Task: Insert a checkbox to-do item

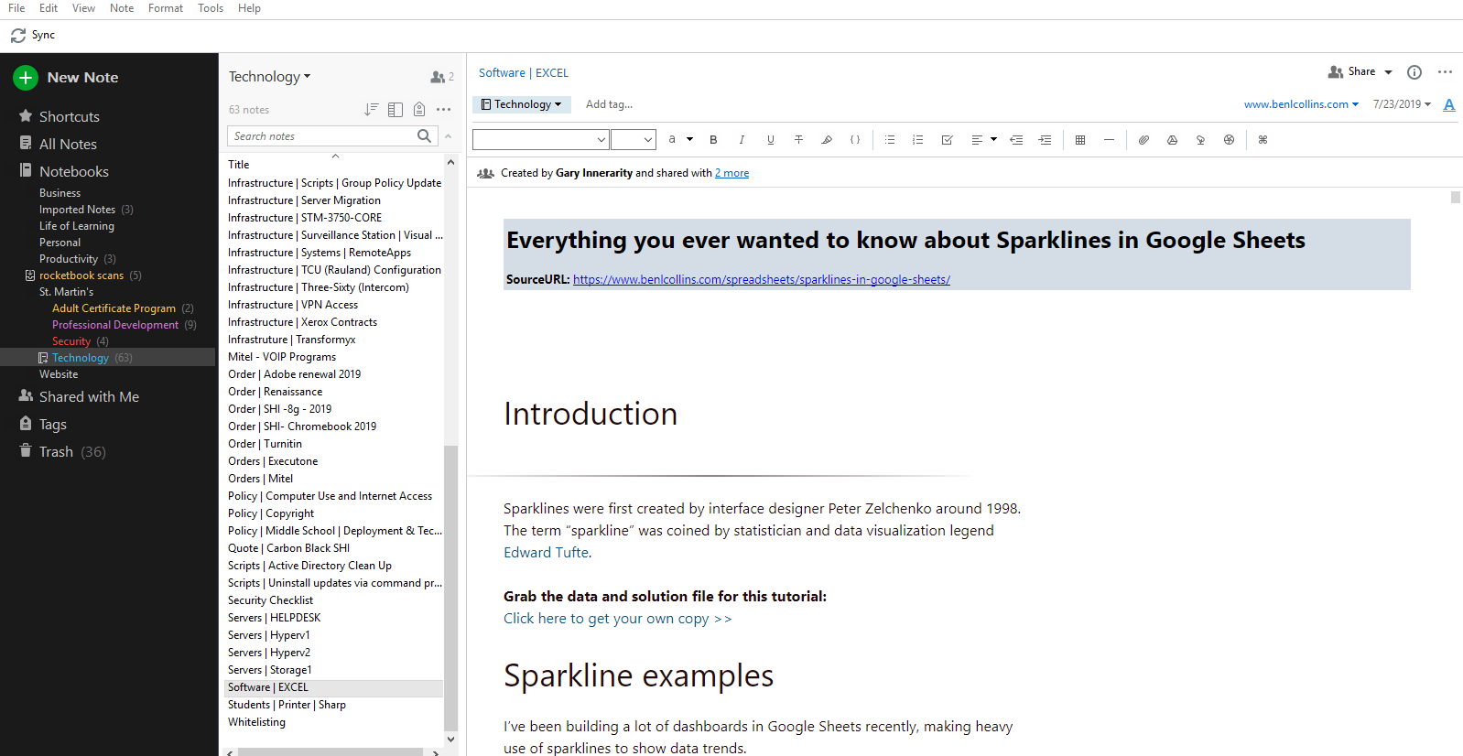Action: tap(947, 140)
